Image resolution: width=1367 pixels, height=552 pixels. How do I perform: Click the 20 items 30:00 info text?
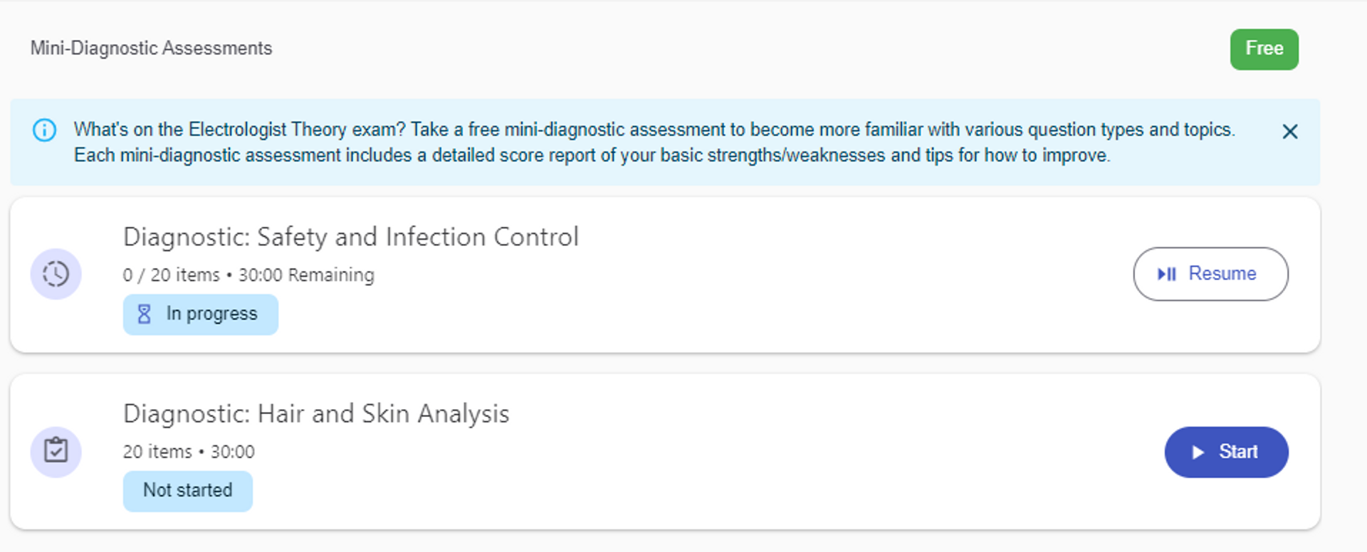coord(189,452)
